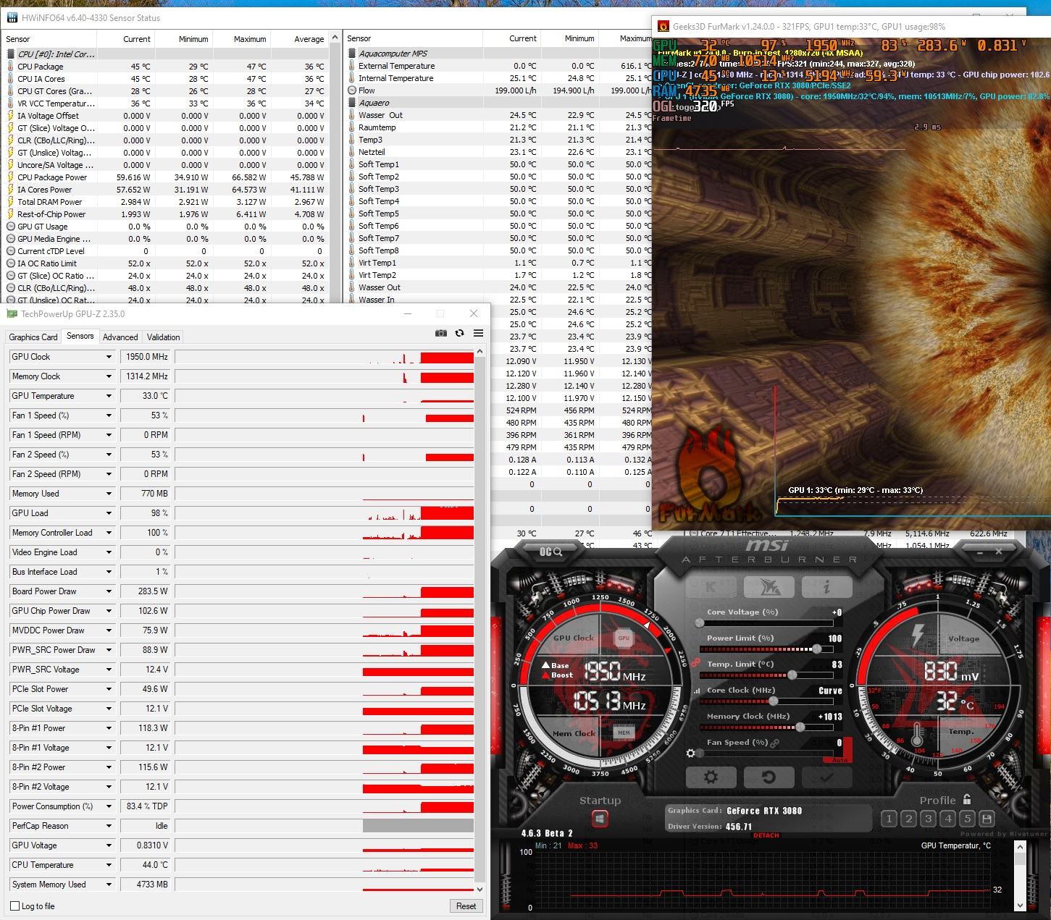Screen dimensions: 1051x920
Task: Click HWiNFO left Sensor column header
Action: click(x=49, y=39)
